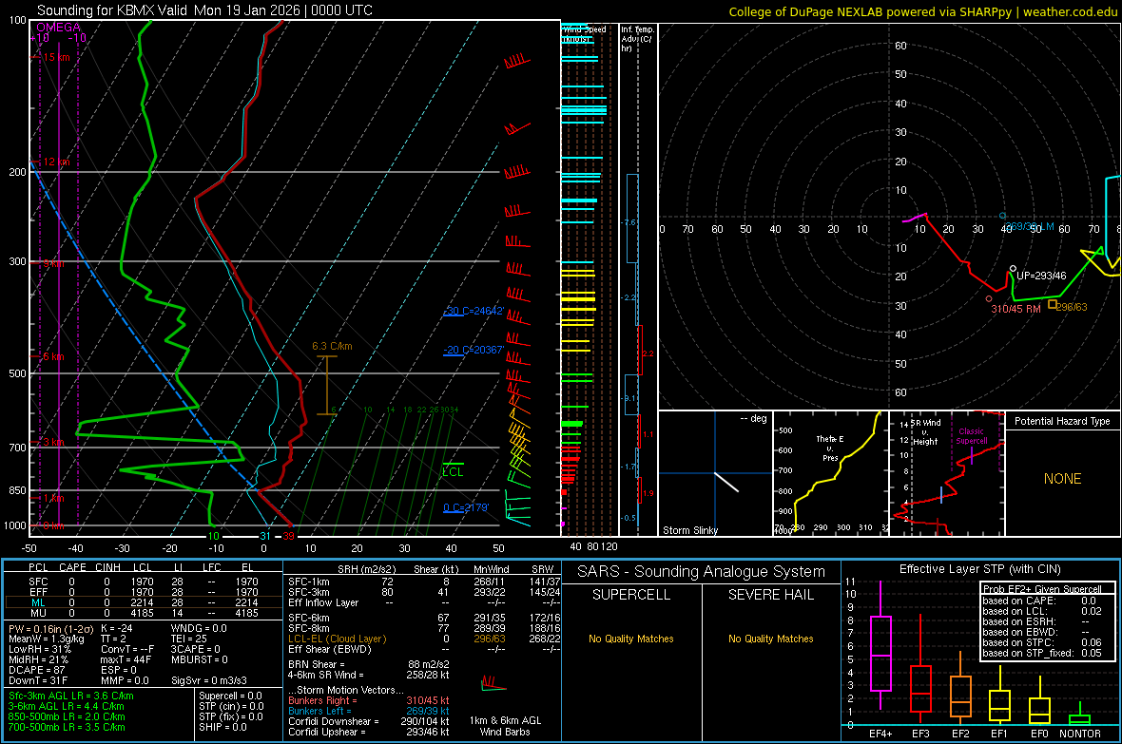Viewport: 1122px width, 744px height.
Task: Click the magenta 'Classic Supercell' label
Action: pyautogui.click(x=971, y=436)
